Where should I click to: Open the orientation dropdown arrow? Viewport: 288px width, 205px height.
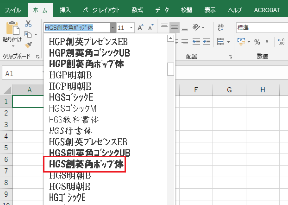pyautogui.click(x=203, y=27)
